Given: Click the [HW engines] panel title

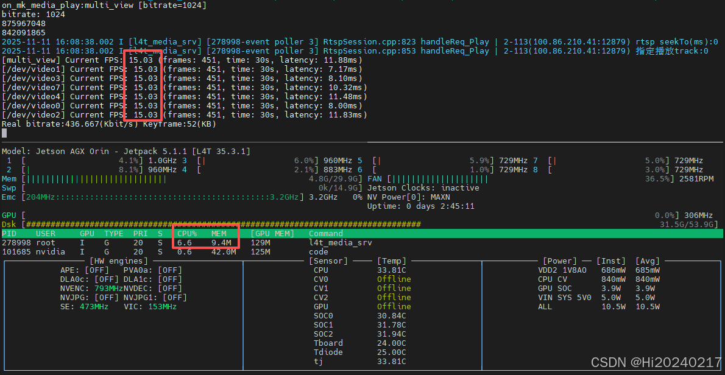Looking at the screenshot, I should 119,261.
